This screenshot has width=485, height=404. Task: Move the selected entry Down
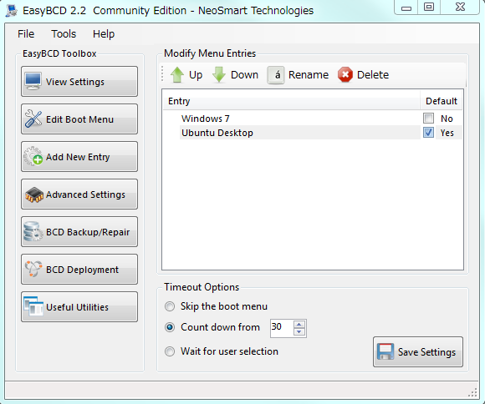pyautogui.click(x=235, y=75)
